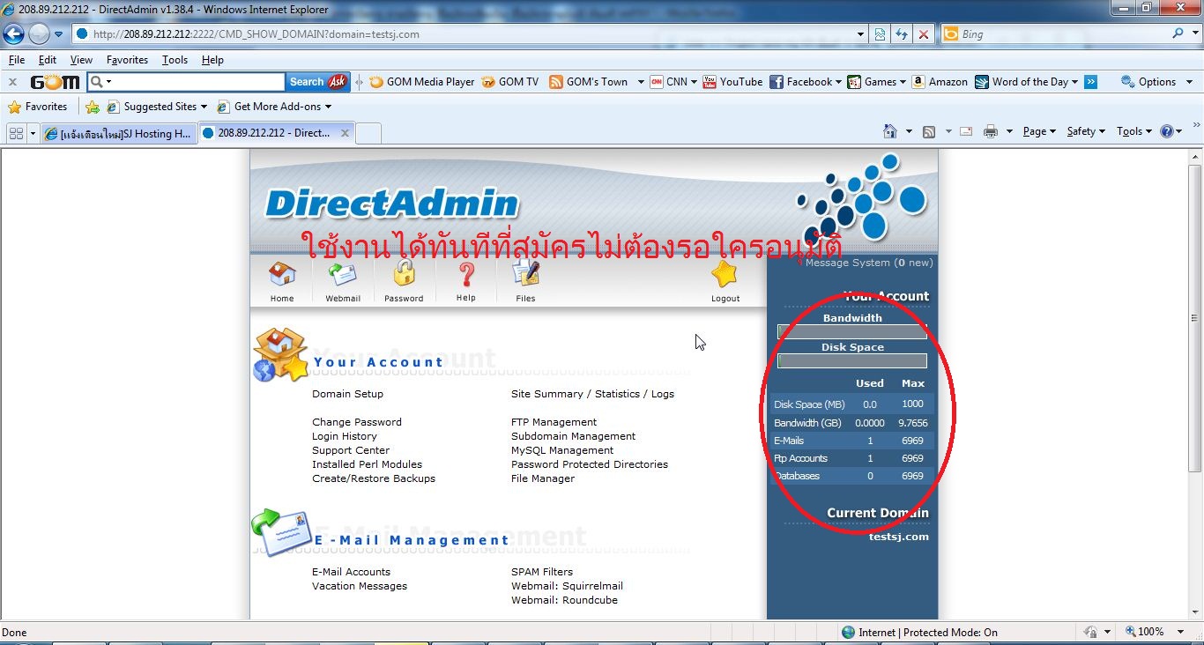Open the E-Mail Accounts link

click(351, 572)
